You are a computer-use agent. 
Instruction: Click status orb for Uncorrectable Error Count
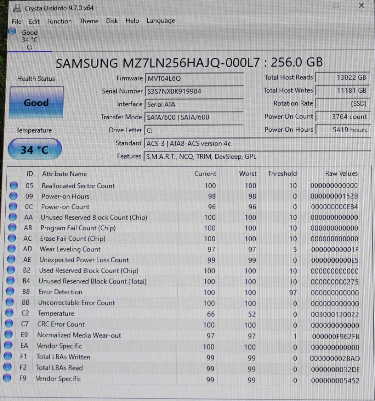point(10,302)
